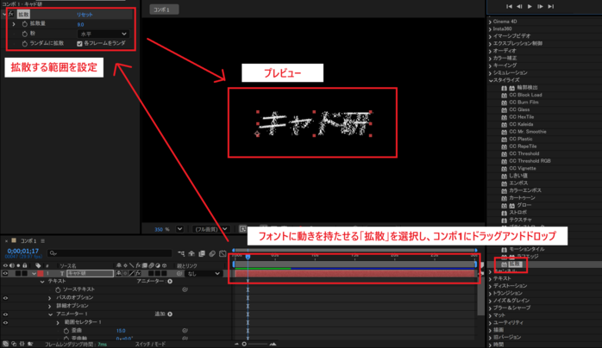Click the timeline layer search field

click(110, 253)
